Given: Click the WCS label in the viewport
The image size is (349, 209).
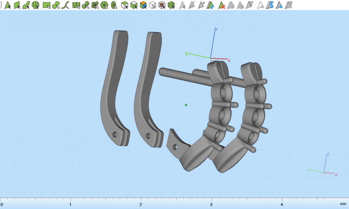Looking at the screenshot, I should click(x=215, y=63).
